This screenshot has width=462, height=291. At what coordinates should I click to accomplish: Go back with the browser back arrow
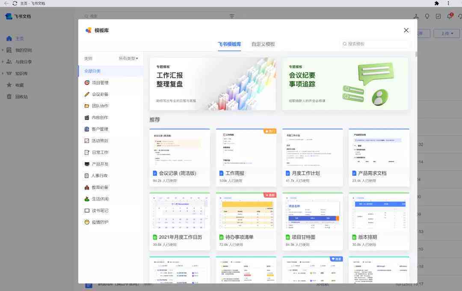pyautogui.click(x=6, y=3)
